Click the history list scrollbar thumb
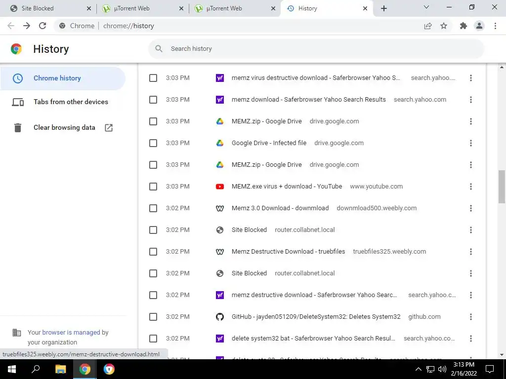The width and height of the screenshot is (506, 379). coord(502,187)
